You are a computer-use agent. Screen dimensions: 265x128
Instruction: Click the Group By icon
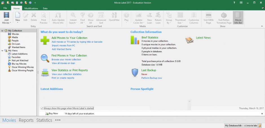click(x=169, y=15)
